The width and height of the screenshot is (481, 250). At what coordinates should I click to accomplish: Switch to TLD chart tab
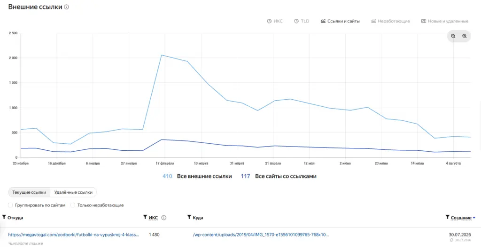302,21
